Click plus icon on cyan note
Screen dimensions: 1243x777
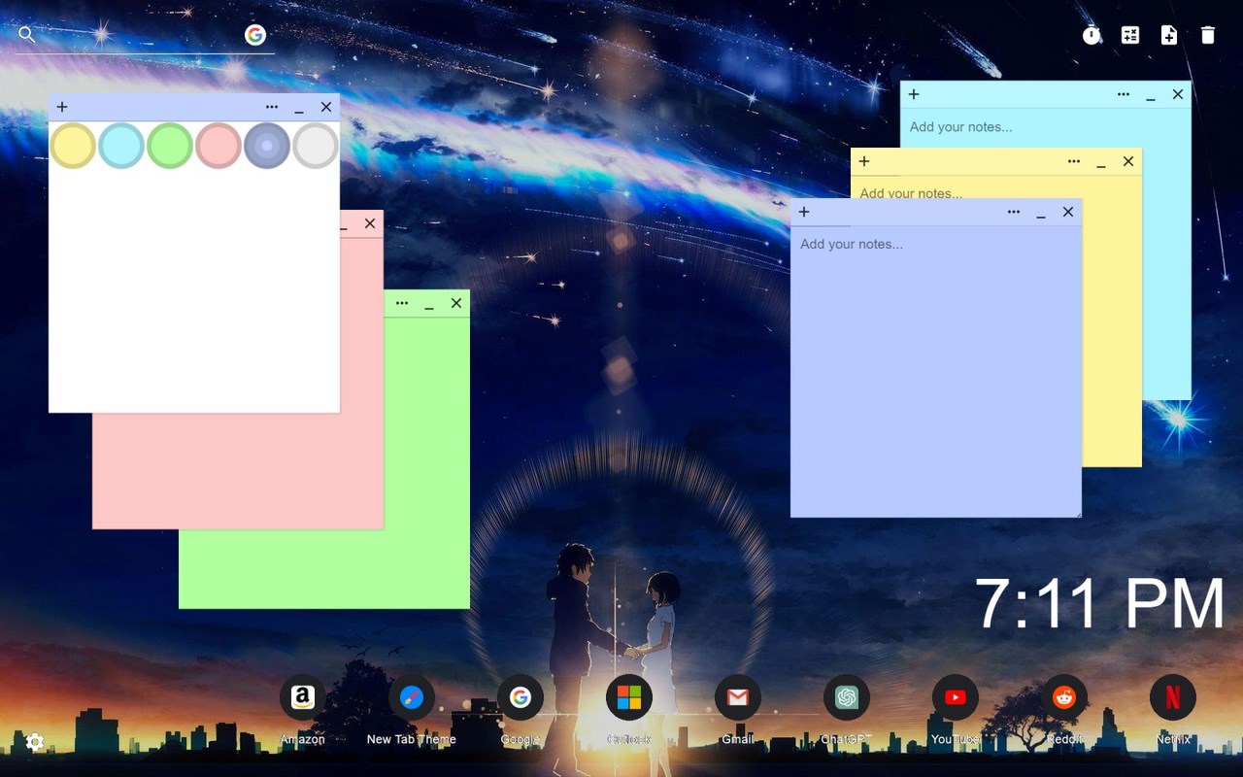click(x=914, y=94)
